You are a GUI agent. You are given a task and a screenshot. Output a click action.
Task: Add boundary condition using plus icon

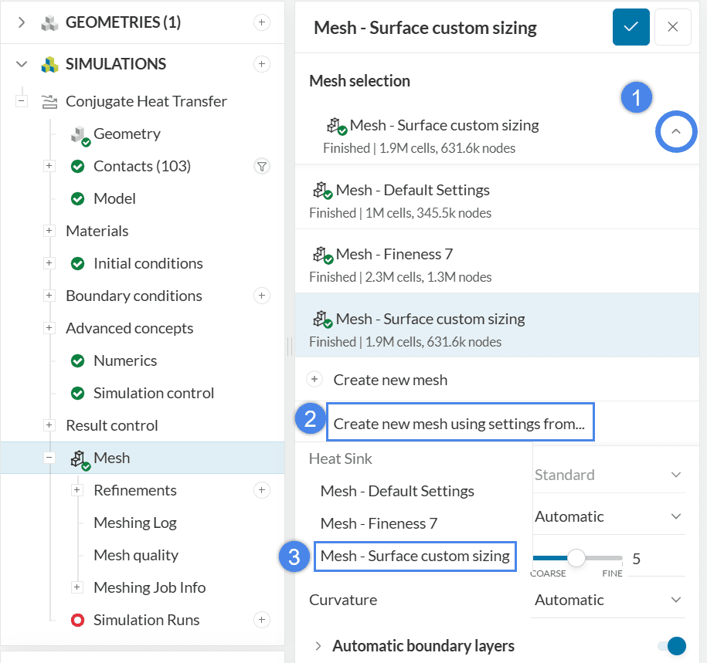point(262,296)
